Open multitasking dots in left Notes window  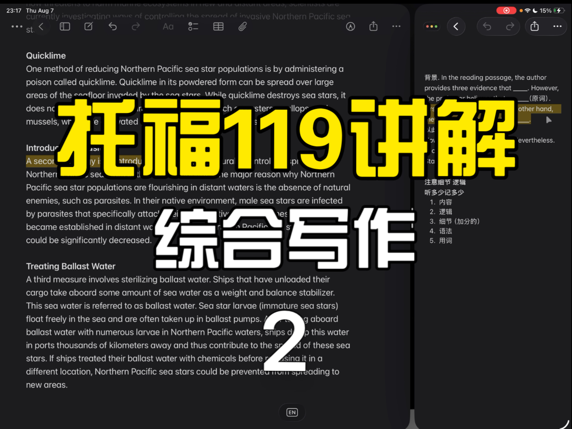point(17,27)
